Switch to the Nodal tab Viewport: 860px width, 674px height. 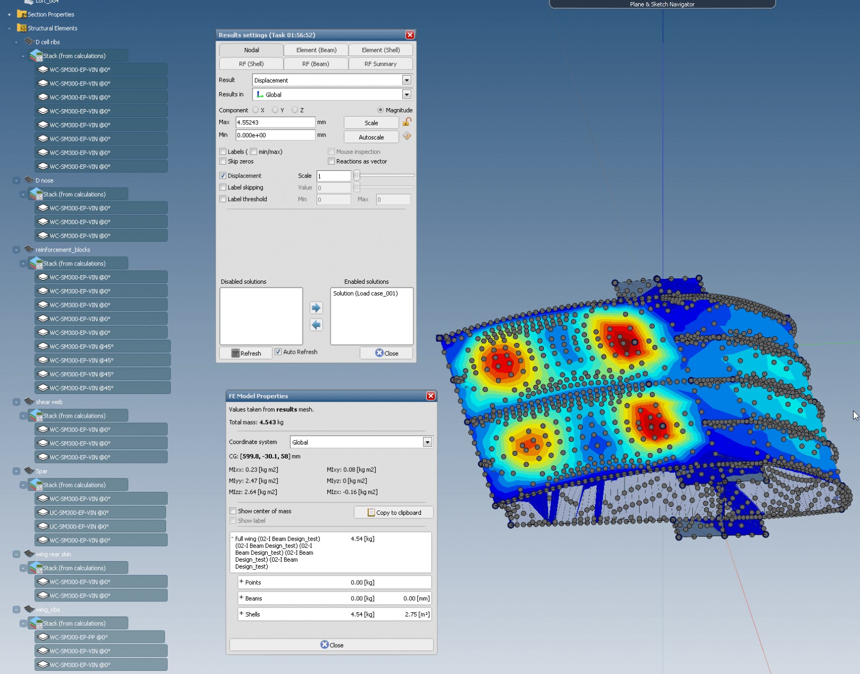(251, 50)
